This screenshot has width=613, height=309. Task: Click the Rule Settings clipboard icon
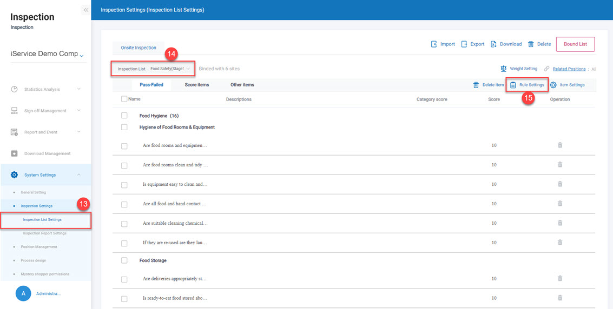(x=513, y=85)
